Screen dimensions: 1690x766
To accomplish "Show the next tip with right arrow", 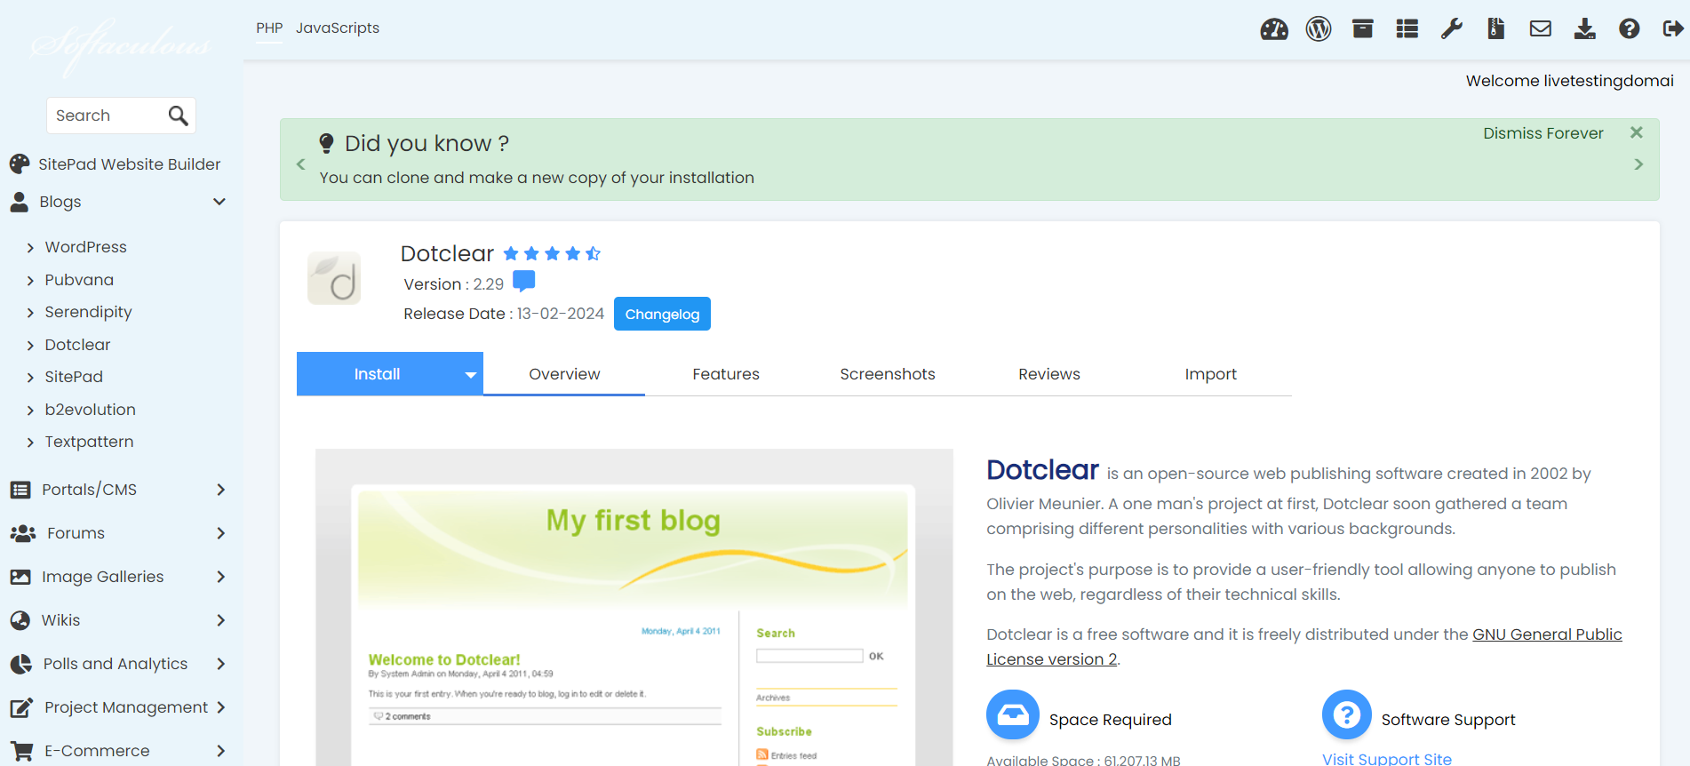I will point(1638,164).
